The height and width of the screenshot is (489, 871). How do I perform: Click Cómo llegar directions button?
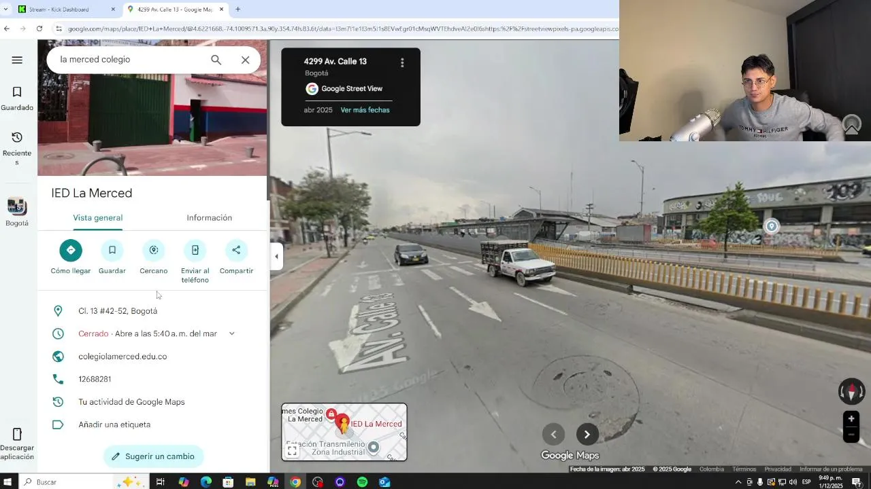[x=71, y=257]
